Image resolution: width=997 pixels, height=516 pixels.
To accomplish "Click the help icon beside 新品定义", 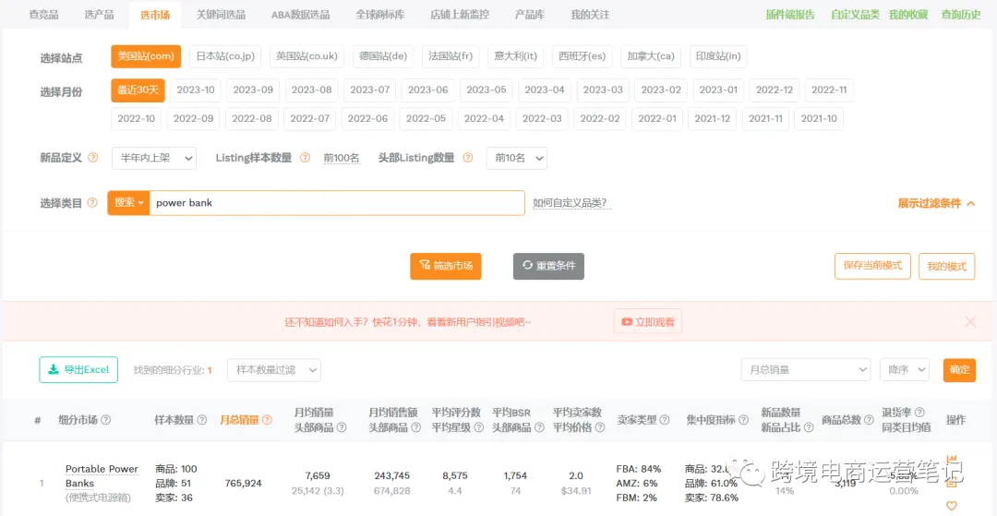I will coord(93,158).
